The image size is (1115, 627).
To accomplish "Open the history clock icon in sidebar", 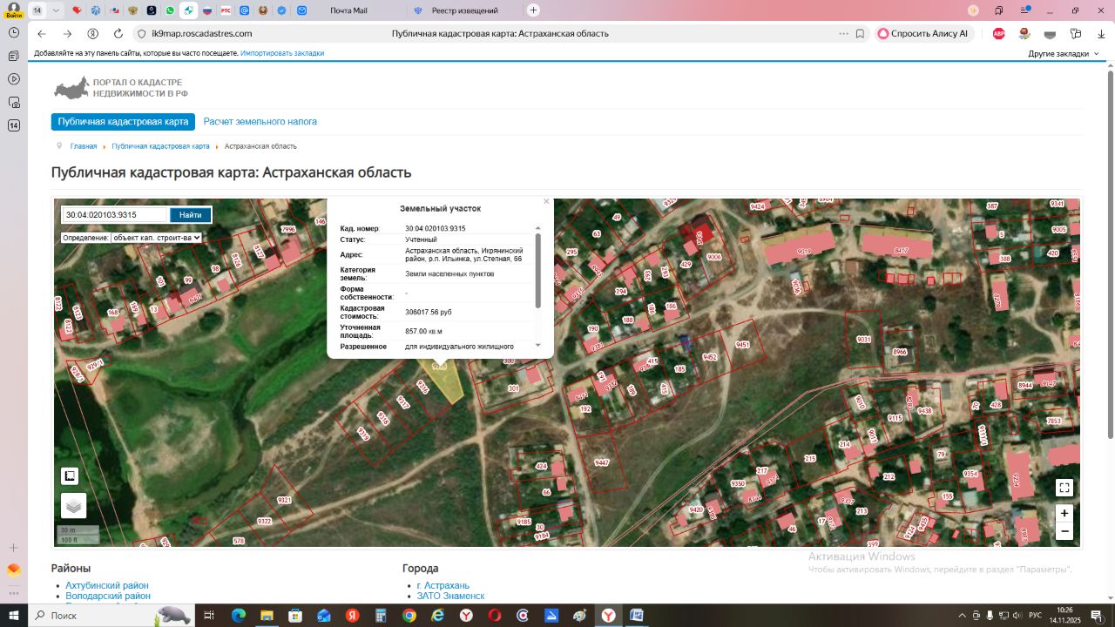I will (14, 32).
